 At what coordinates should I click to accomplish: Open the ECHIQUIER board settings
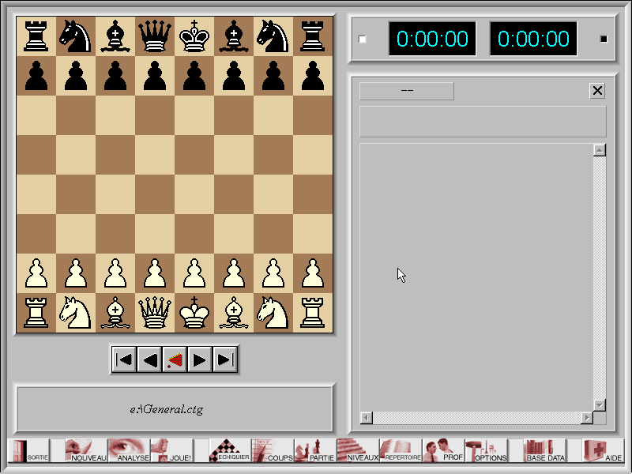pyautogui.click(x=230, y=450)
